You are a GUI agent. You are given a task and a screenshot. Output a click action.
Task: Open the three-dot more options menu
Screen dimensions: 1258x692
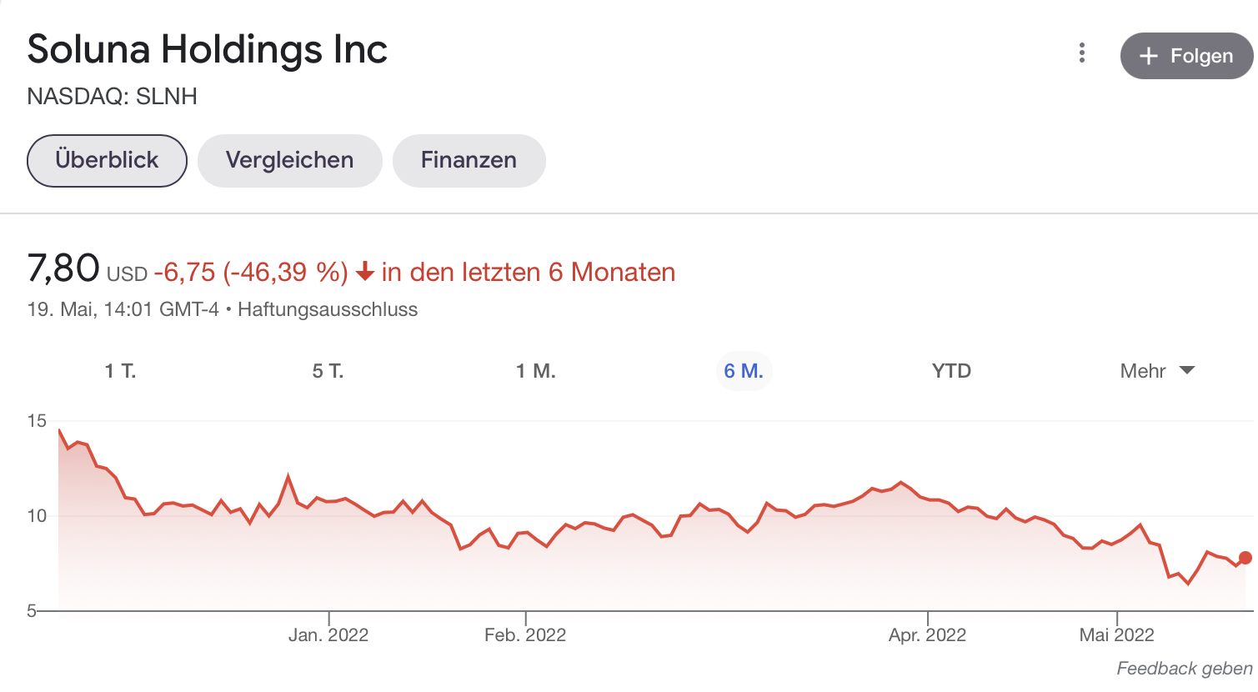(x=1081, y=53)
